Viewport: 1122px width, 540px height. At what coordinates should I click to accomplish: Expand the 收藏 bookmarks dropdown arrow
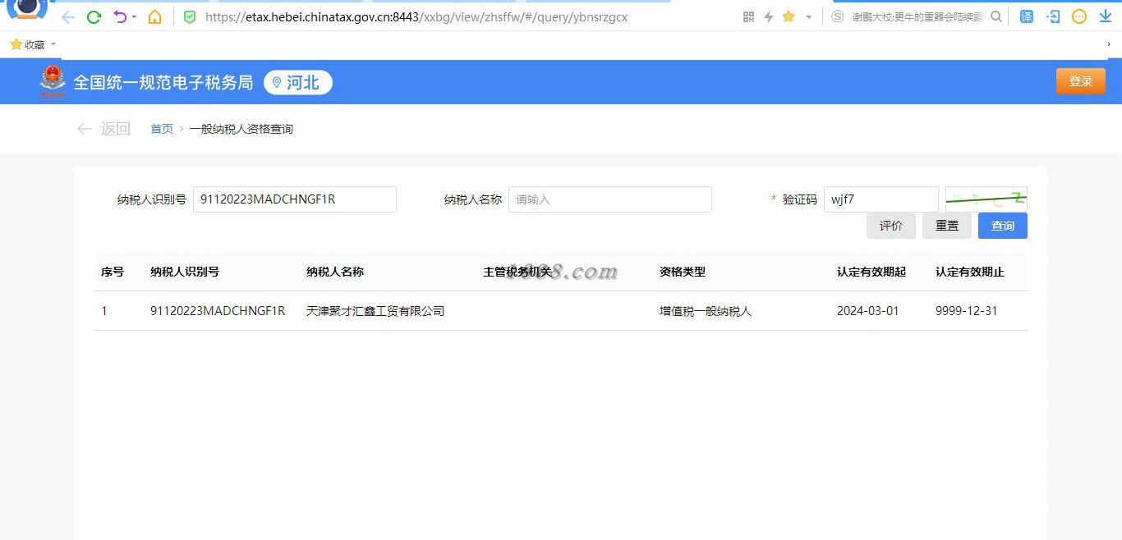click(53, 44)
